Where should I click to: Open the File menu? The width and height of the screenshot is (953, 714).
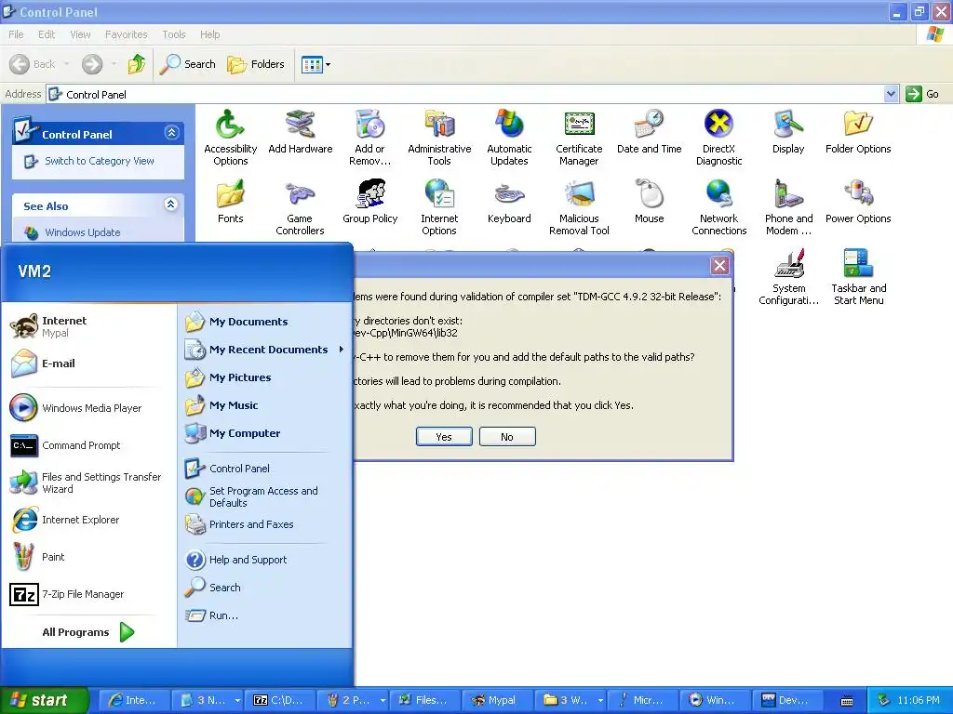coord(16,34)
